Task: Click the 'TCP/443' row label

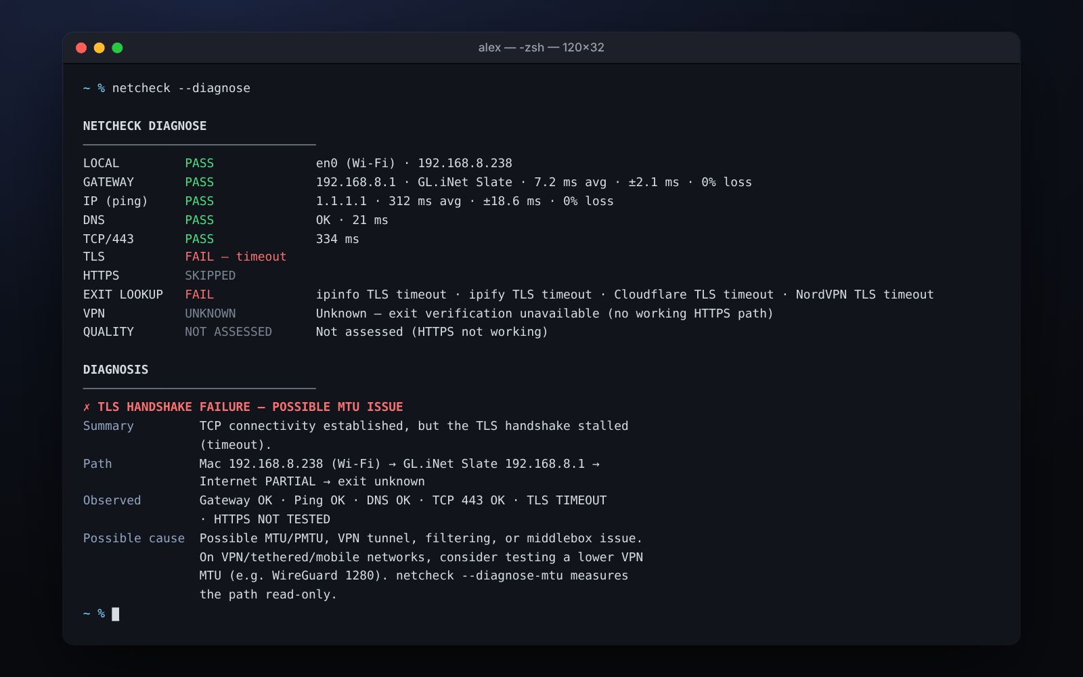Action: tap(108, 239)
